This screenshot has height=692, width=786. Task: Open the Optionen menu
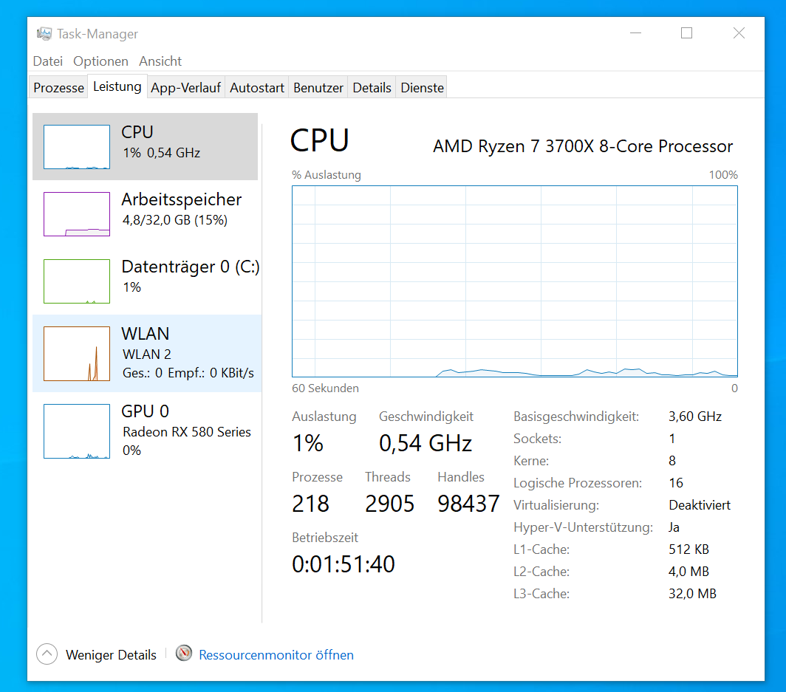pyautogui.click(x=100, y=61)
